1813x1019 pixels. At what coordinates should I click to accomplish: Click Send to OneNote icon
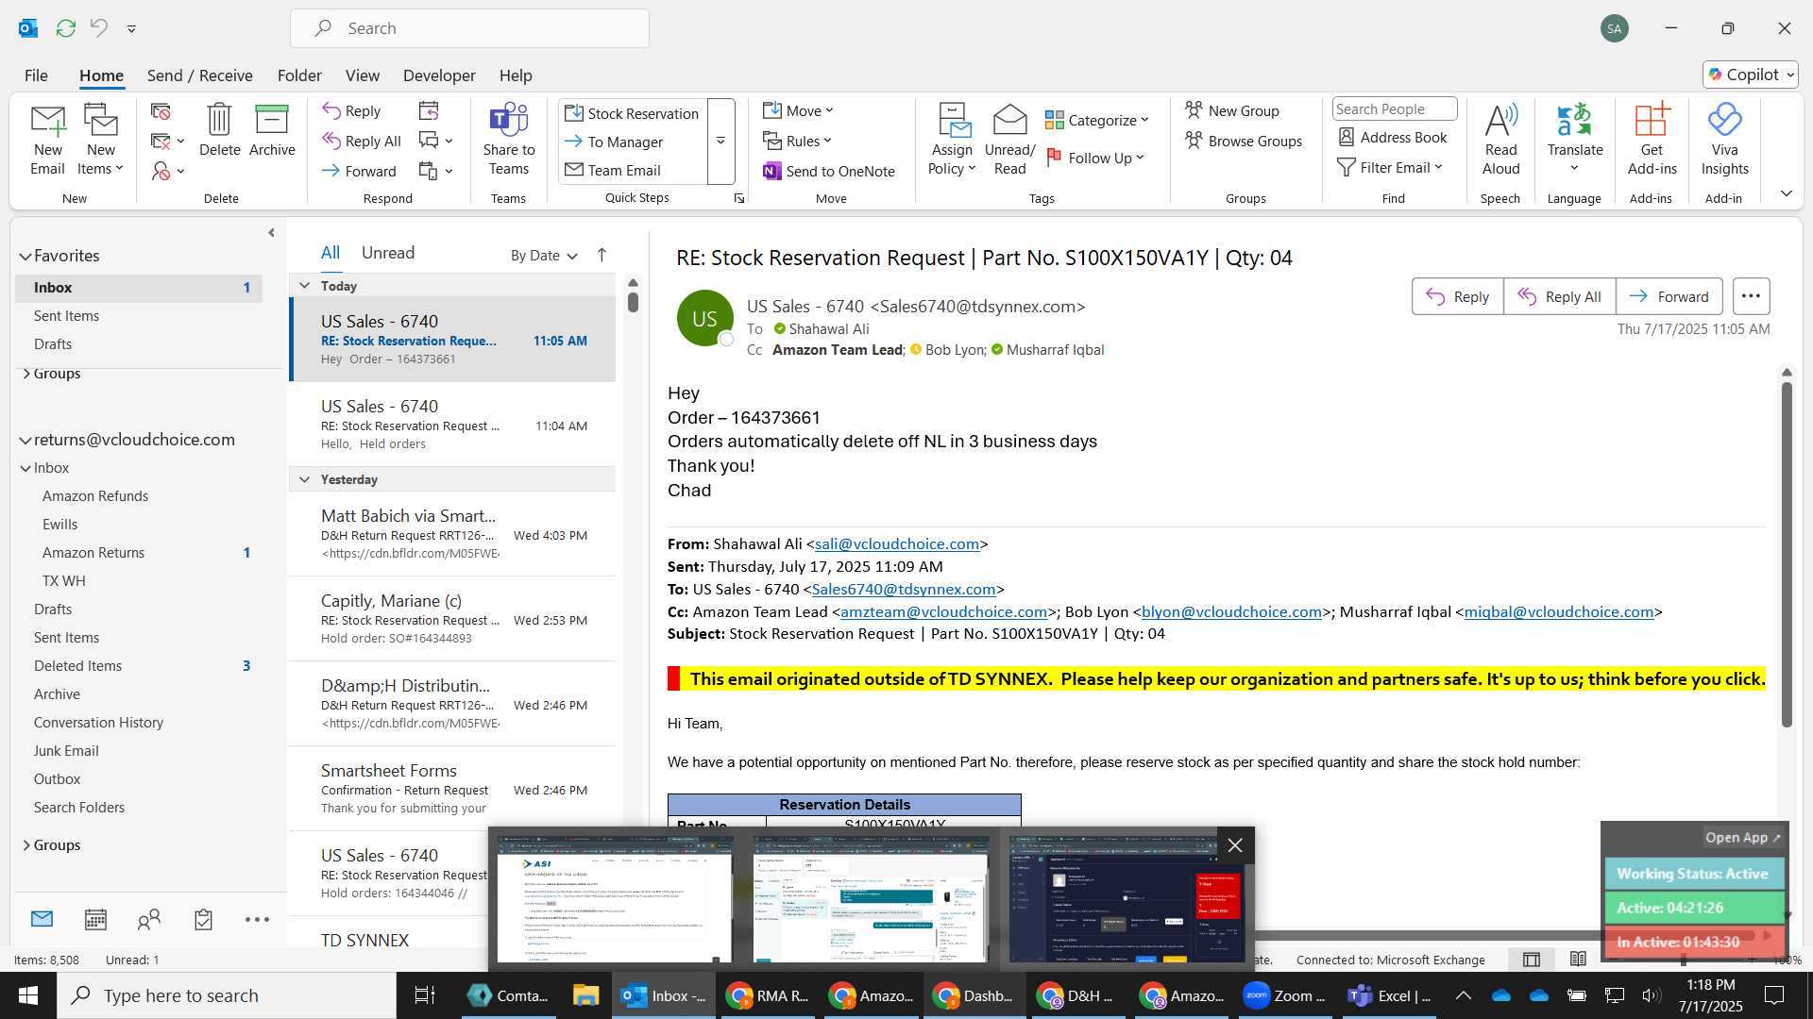point(829,171)
